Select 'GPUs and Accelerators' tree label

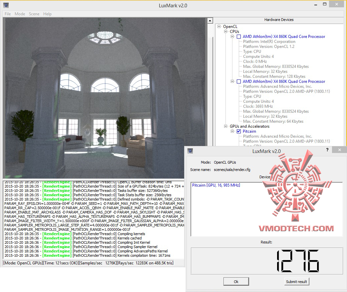coord(250,126)
